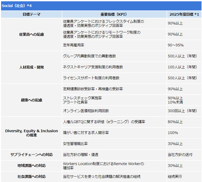Click the Social（社会）*4 title bar

(x=101, y=5)
